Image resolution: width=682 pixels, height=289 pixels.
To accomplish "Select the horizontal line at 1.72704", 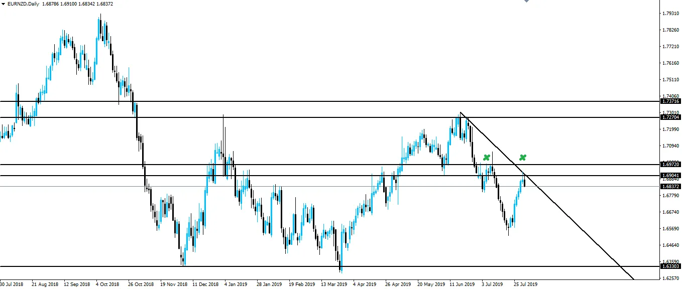I will [x=330, y=117].
